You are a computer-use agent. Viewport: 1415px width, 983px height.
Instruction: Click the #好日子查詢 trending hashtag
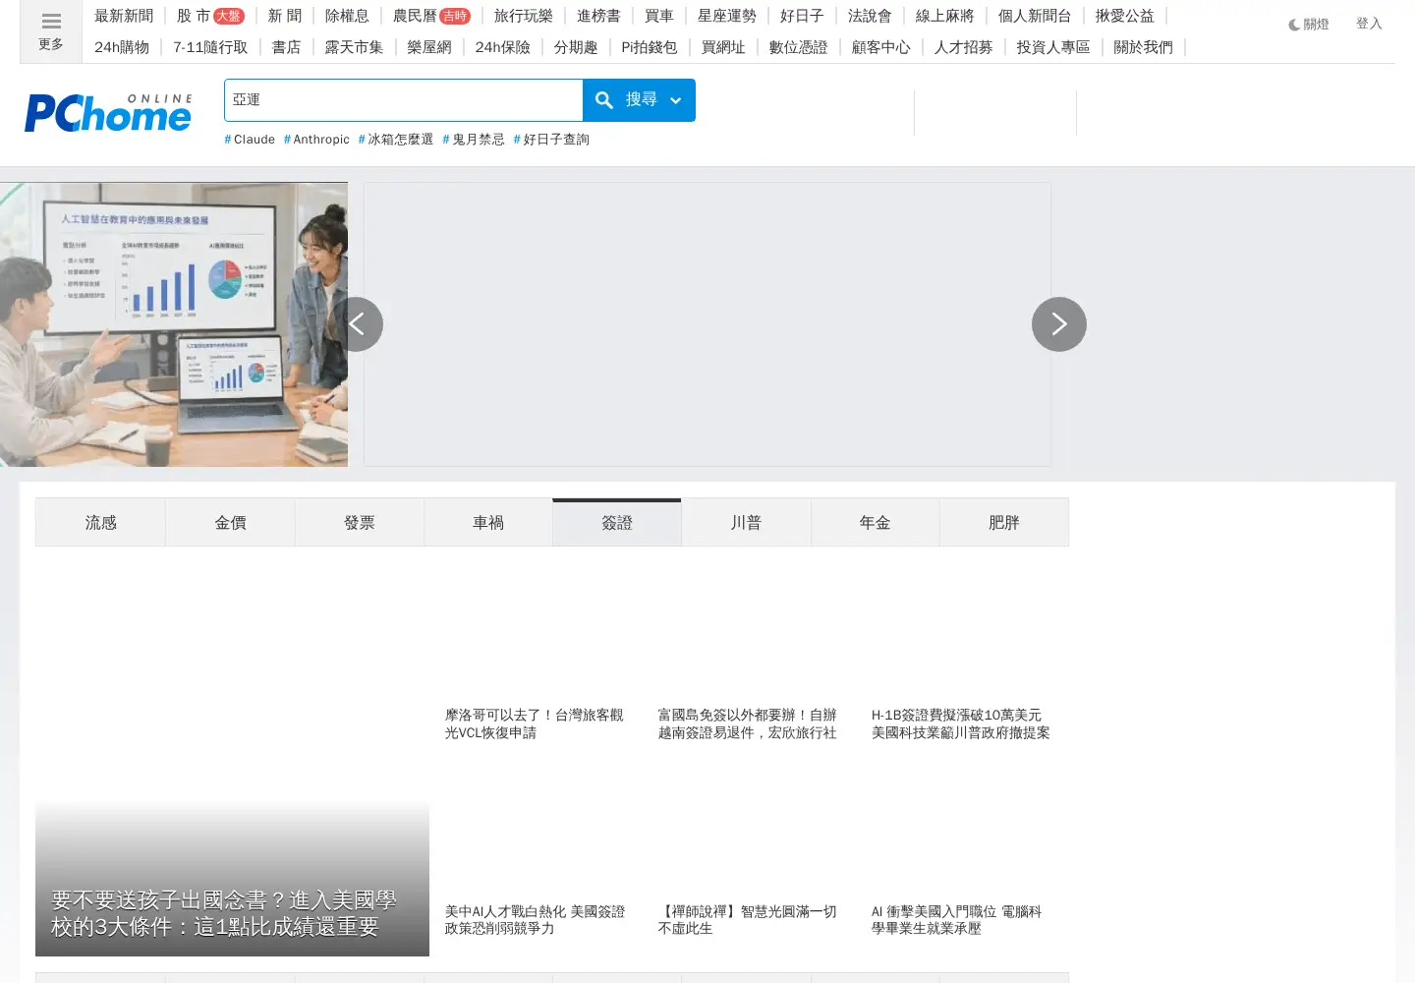(x=551, y=140)
